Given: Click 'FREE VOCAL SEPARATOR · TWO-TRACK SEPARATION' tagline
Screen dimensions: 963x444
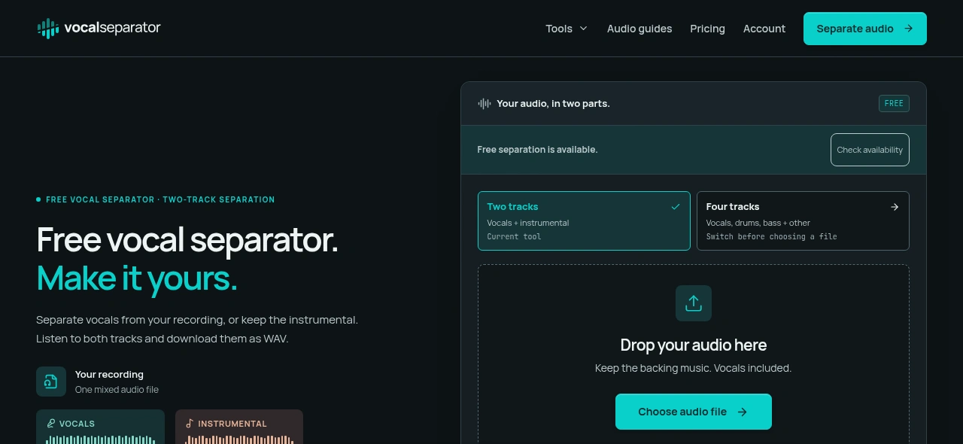Looking at the screenshot, I should click(160, 199).
